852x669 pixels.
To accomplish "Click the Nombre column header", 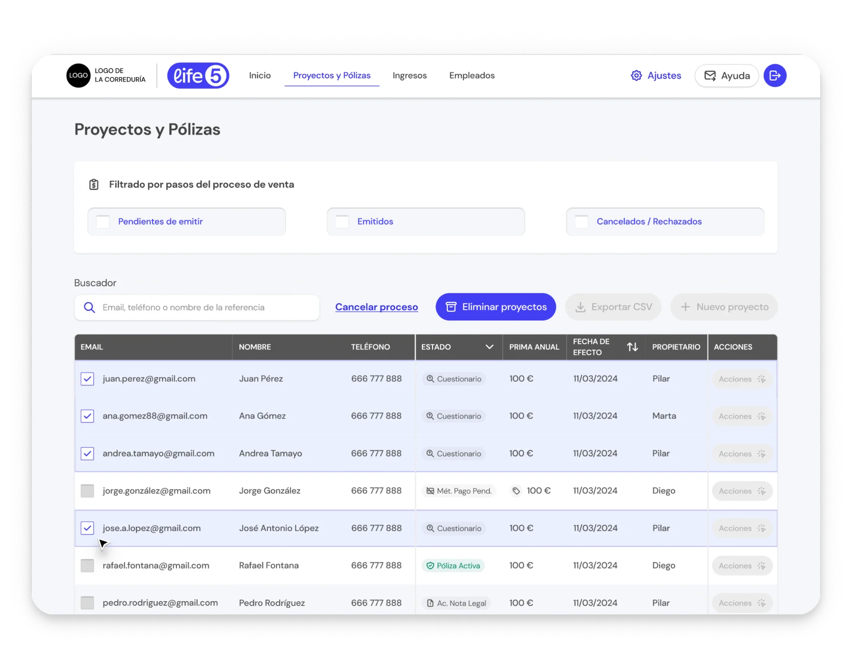I will [x=255, y=347].
